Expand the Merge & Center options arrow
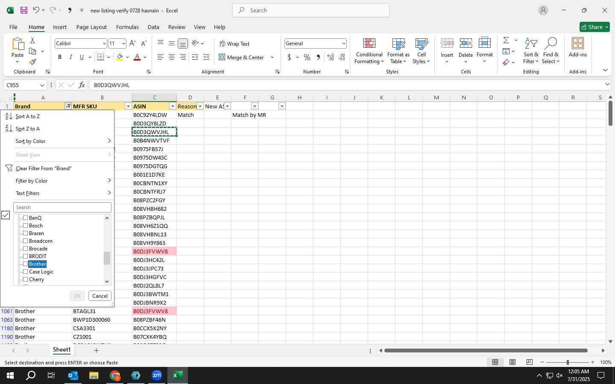Image resolution: width=615 pixels, height=384 pixels. click(272, 57)
